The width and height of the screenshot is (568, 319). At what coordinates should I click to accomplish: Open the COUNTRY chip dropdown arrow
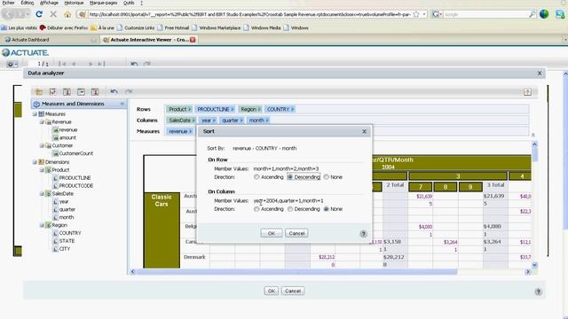(x=292, y=109)
